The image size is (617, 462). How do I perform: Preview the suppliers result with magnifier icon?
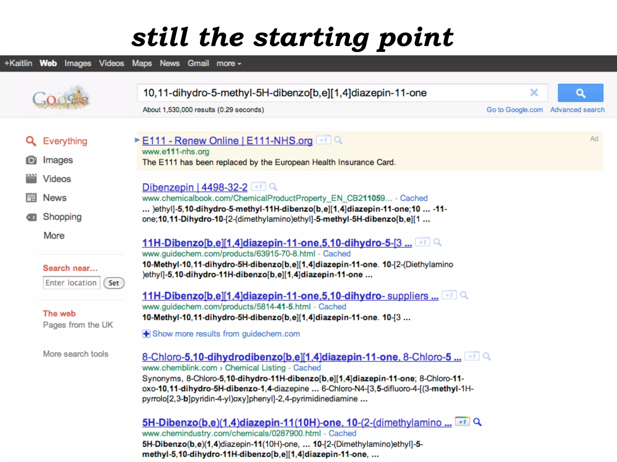click(x=464, y=295)
